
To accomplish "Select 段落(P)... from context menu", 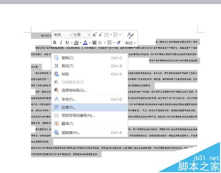I will click(x=90, y=107).
